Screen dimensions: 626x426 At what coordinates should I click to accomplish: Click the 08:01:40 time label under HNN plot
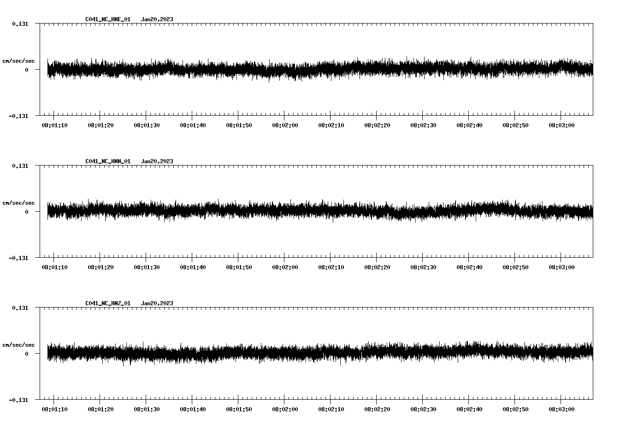coord(193,267)
